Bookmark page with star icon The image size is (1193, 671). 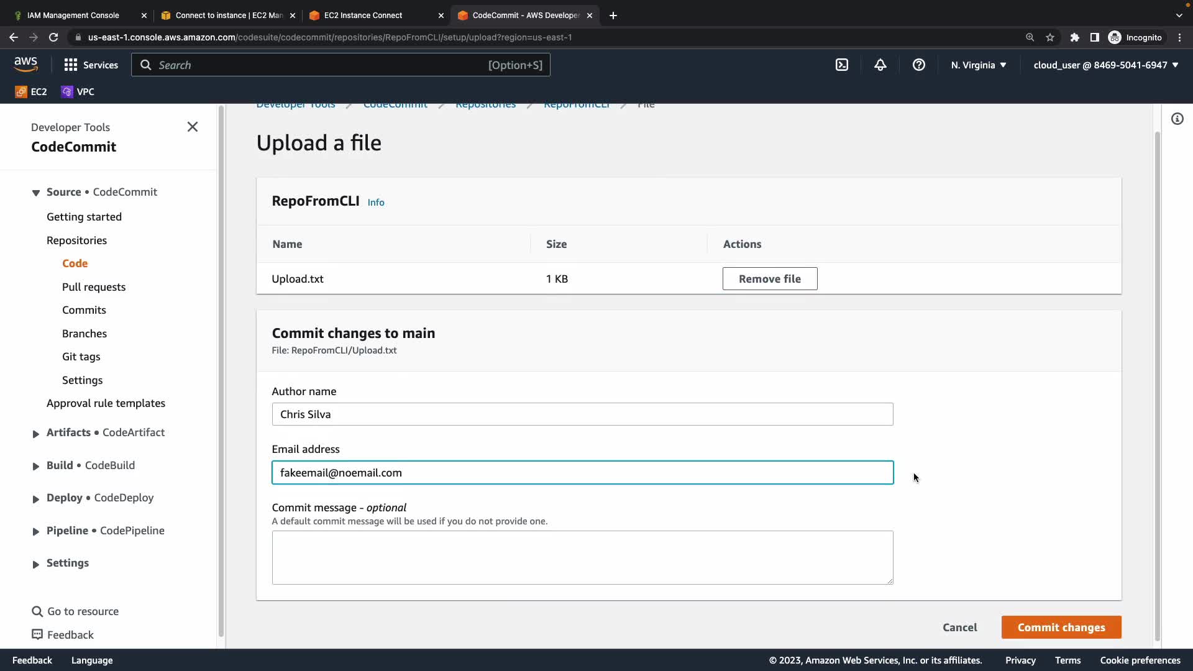pos(1050,37)
